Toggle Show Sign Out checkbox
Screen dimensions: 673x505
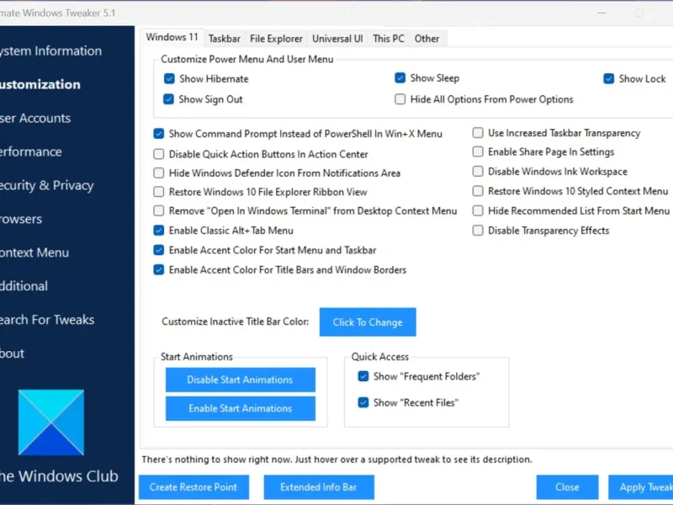168,99
